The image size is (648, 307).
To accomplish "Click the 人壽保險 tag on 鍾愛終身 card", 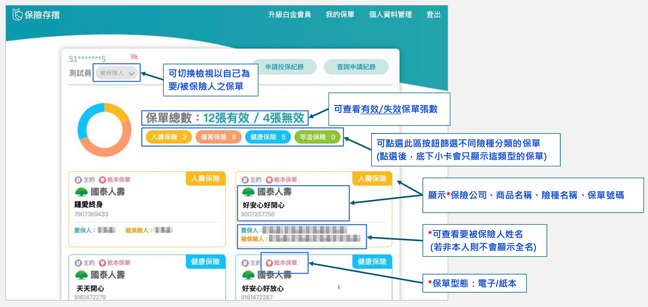I will pyautogui.click(x=205, y=179).
